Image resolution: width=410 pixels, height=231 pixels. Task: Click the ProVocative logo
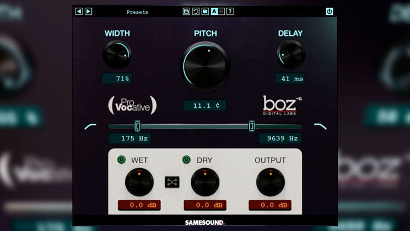pyautogui.click(x=132, y=105)
